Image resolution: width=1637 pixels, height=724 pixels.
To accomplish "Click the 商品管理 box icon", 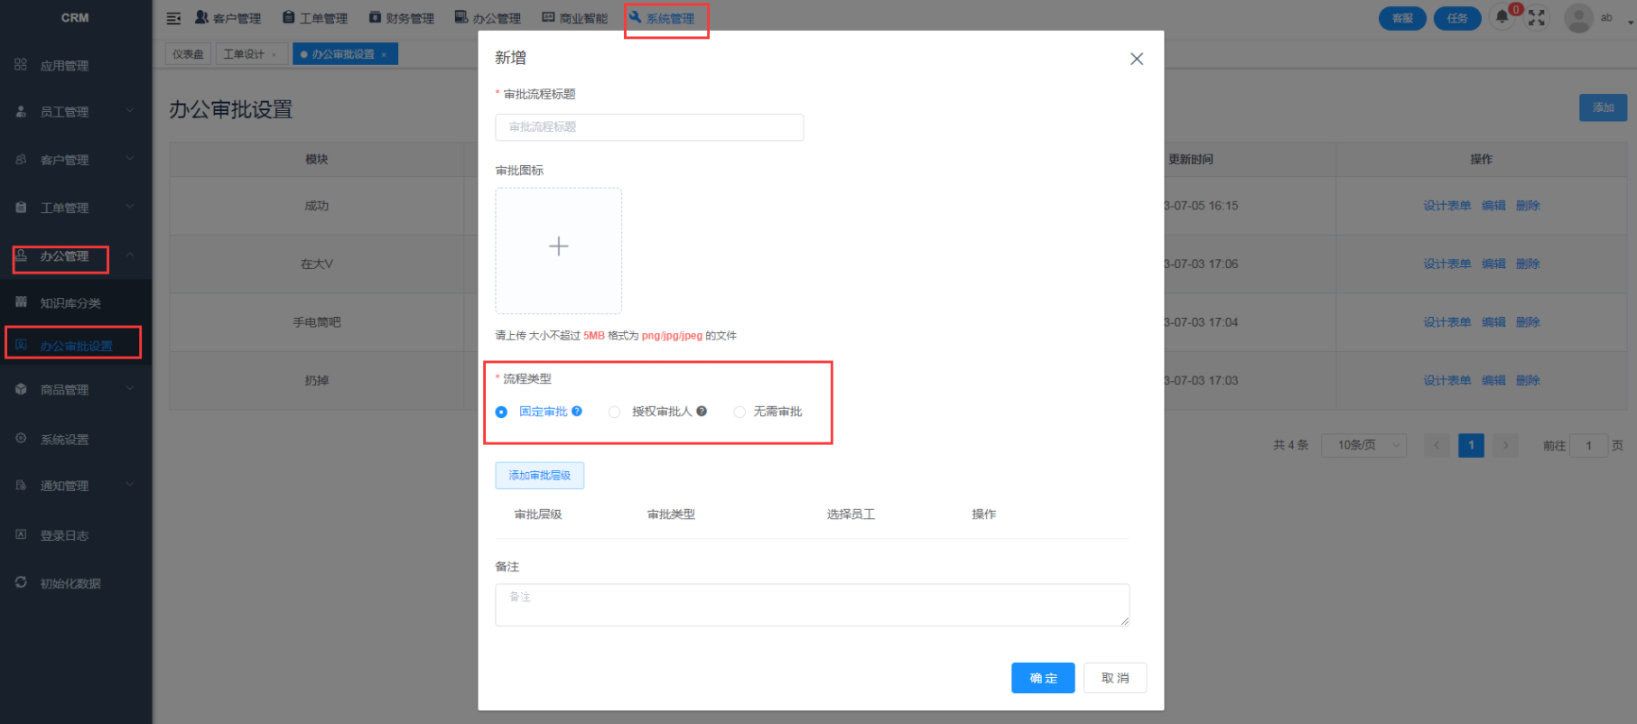I will [x=21, y=389].
